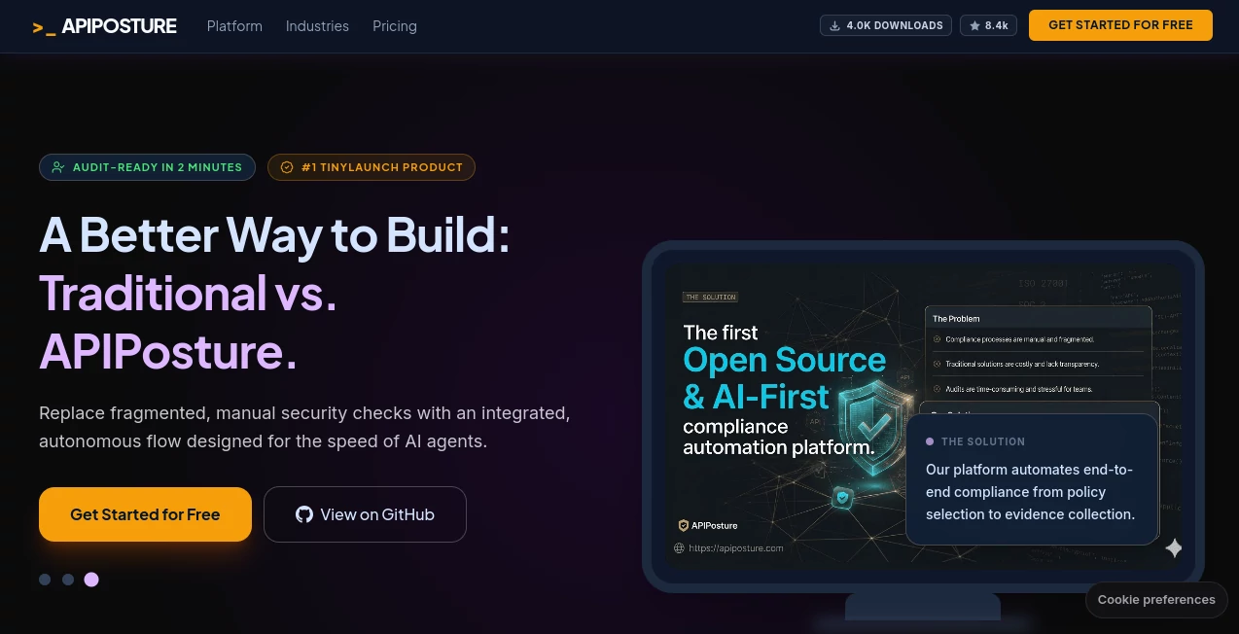Click the APIPosture logo in the header
Image resolution: width=1239 pixels, height=634 pixels.
[x=104, y=26]
